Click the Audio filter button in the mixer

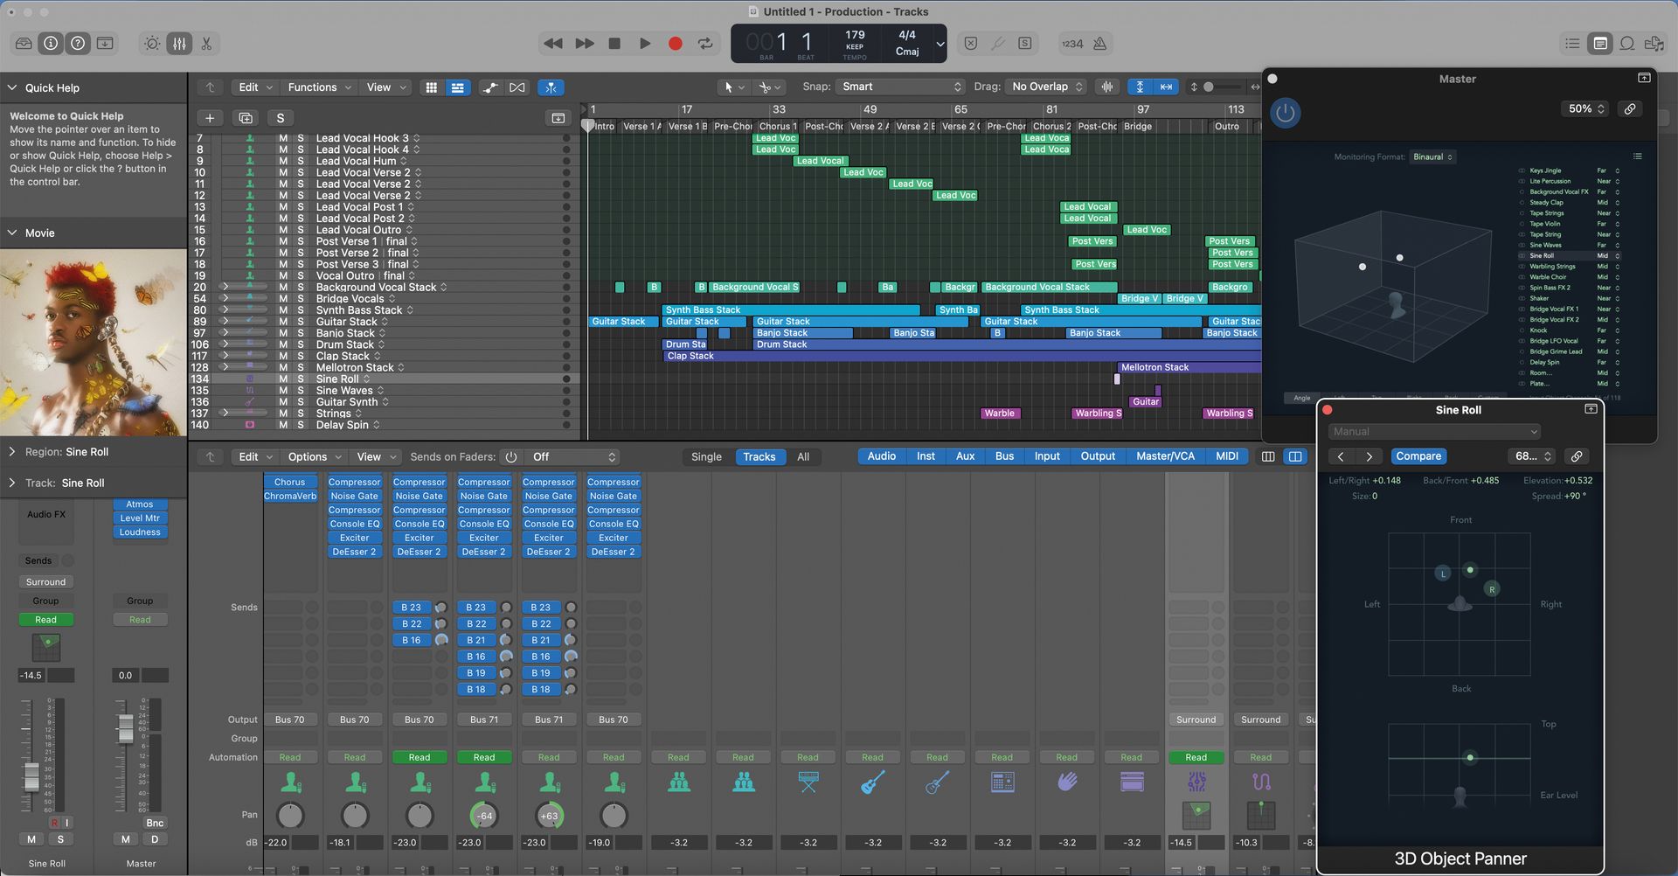coord(880,455)
